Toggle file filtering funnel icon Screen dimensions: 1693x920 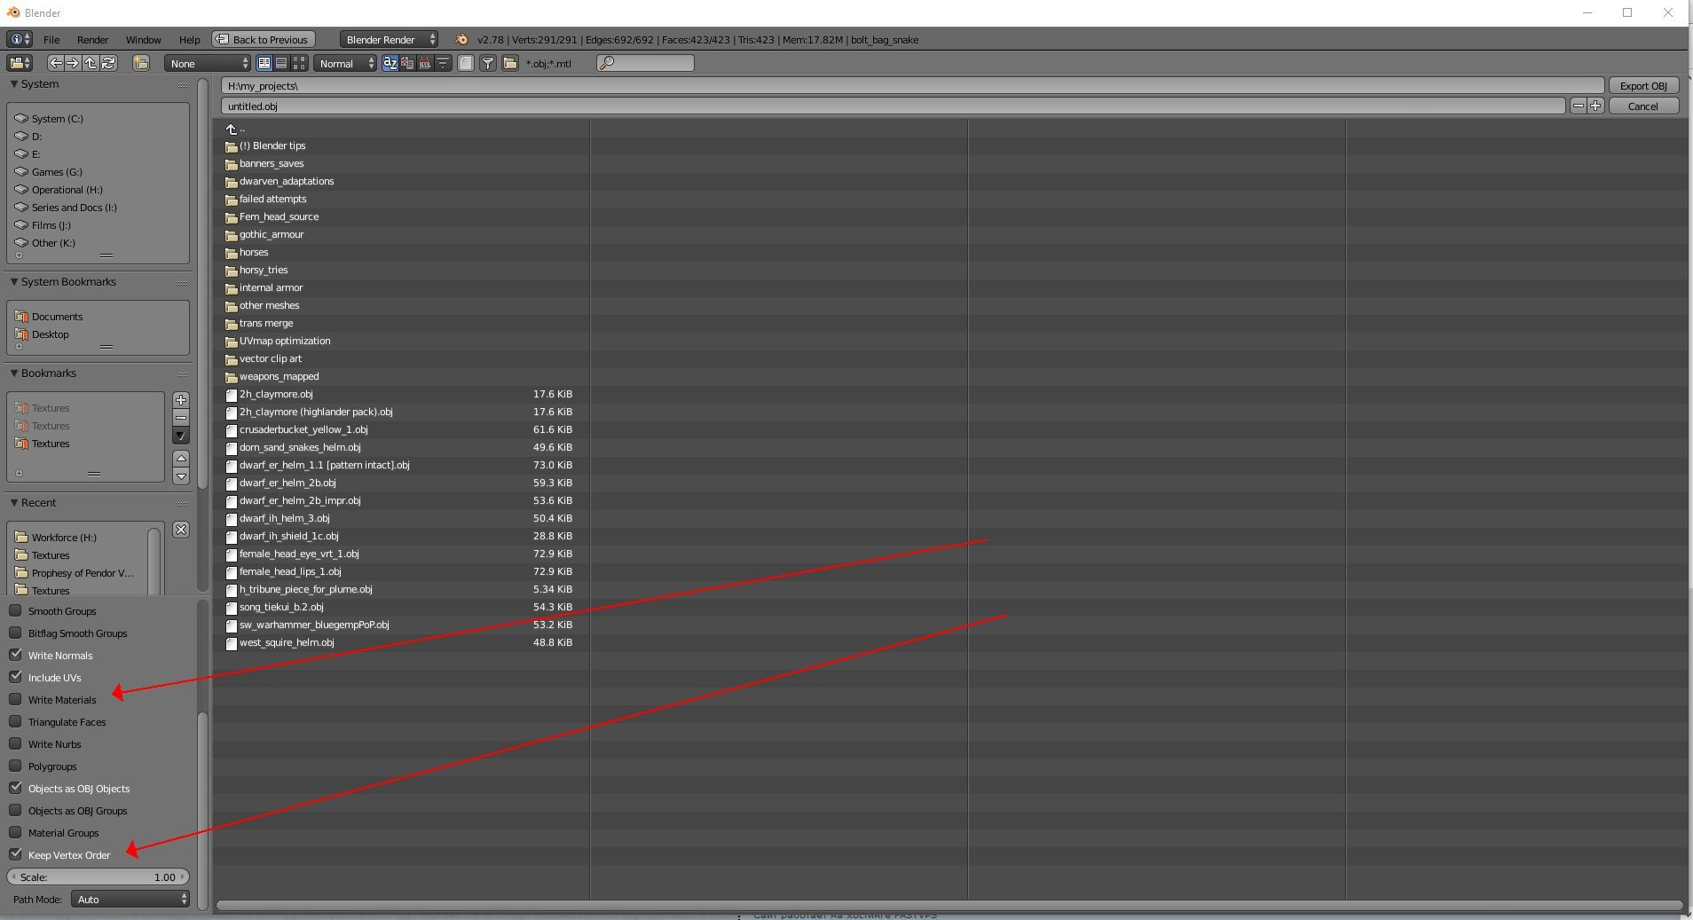[488, 63]
